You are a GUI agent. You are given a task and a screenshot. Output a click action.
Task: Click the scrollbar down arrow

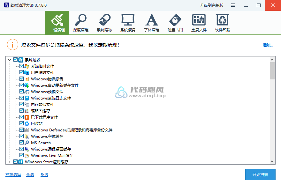pos(272,161)
